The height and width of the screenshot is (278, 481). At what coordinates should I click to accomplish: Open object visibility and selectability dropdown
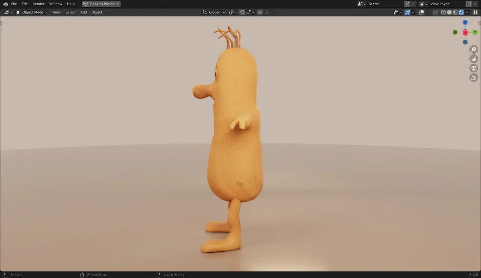pos(398,12)
